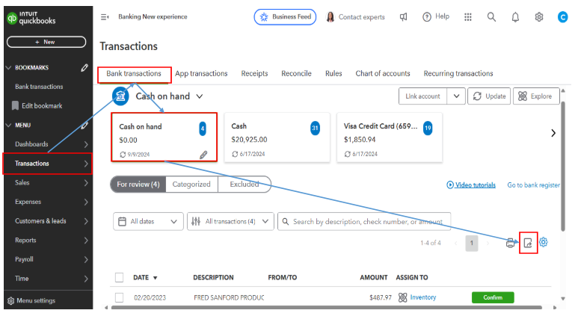The height and width of the screenshot is (313, 578).
Task: Select all transactions header checkbox
Action: coord(120,278)
